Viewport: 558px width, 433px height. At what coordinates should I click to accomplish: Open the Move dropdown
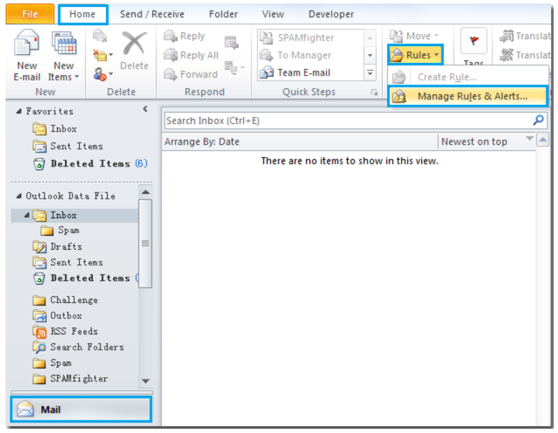point(414,36)
